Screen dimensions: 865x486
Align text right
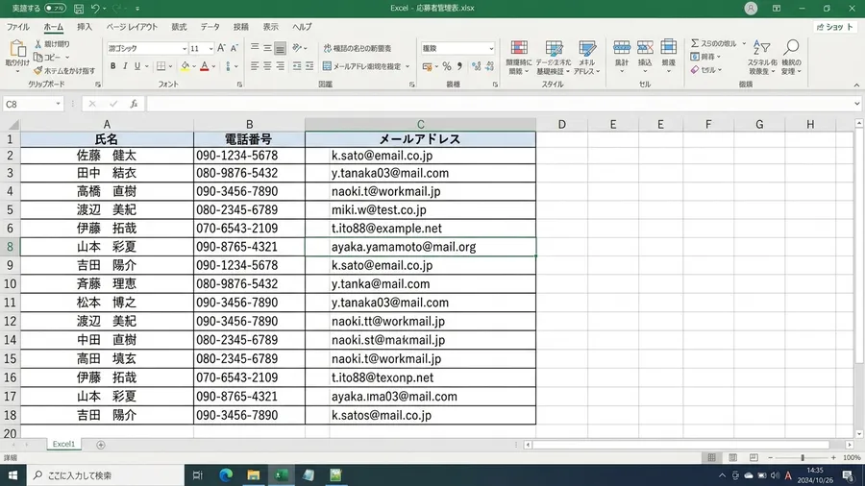click(x=281, y=66)
